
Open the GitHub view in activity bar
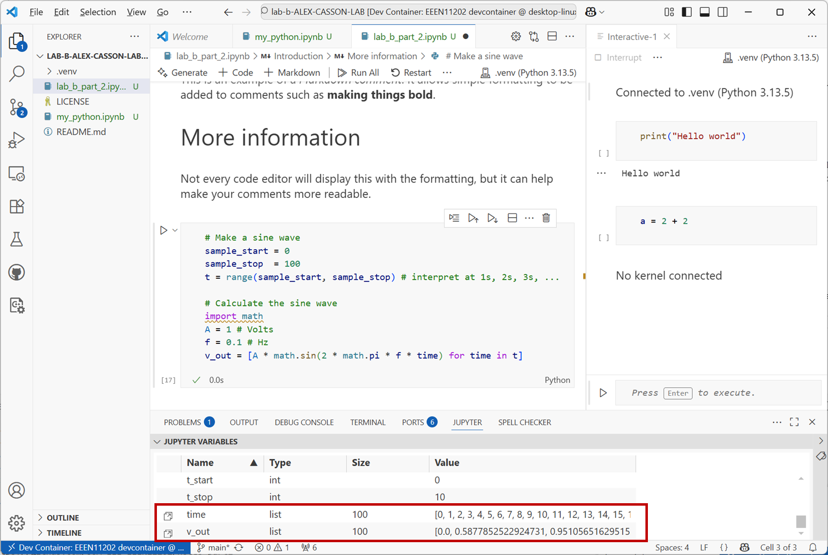pyautogui.click(x=17, y=272)
